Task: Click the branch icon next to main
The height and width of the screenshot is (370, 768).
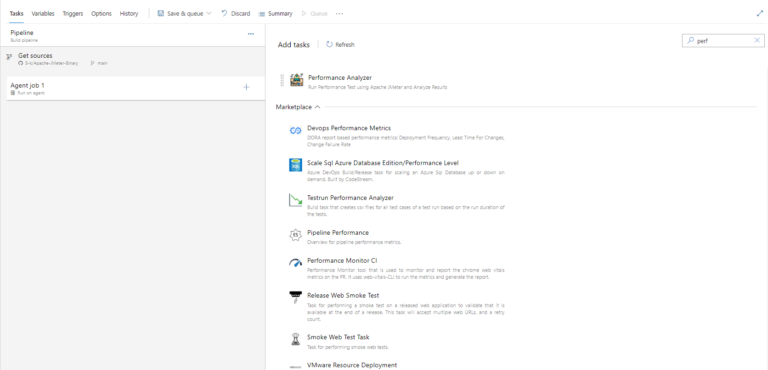Action: point(93,63)
